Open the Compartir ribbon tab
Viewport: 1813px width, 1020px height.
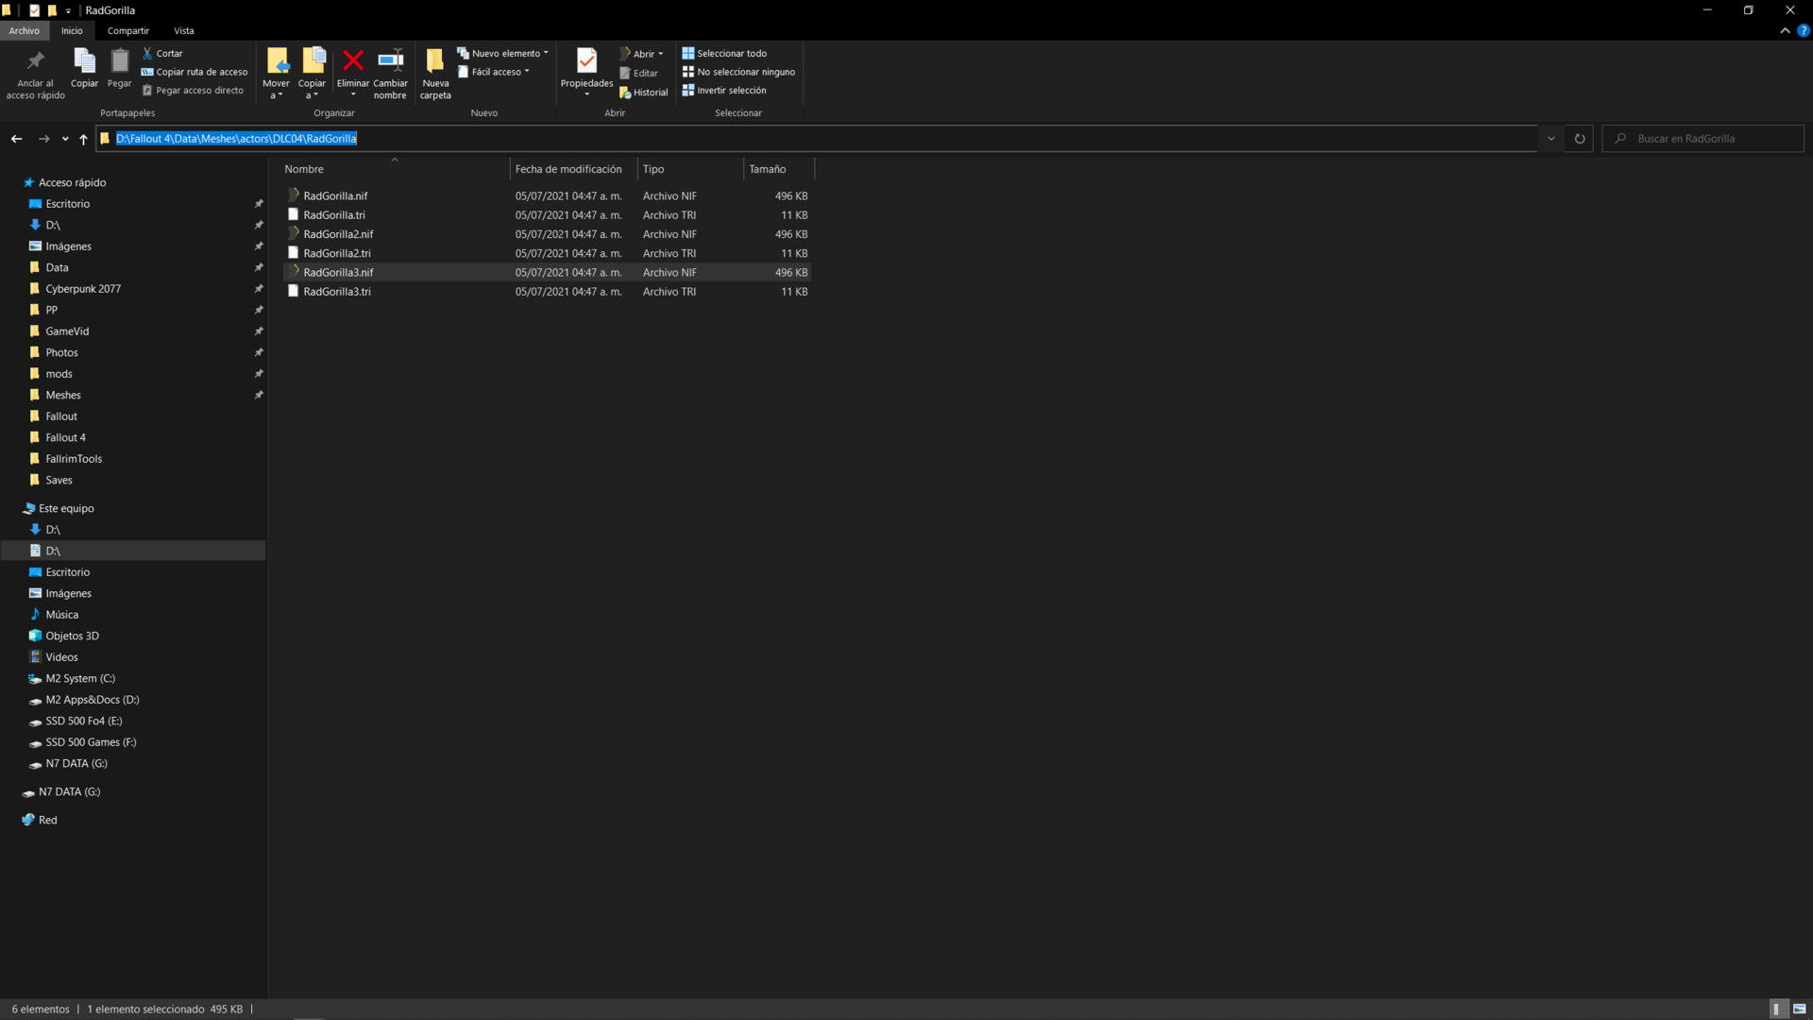tap(128, 31)
